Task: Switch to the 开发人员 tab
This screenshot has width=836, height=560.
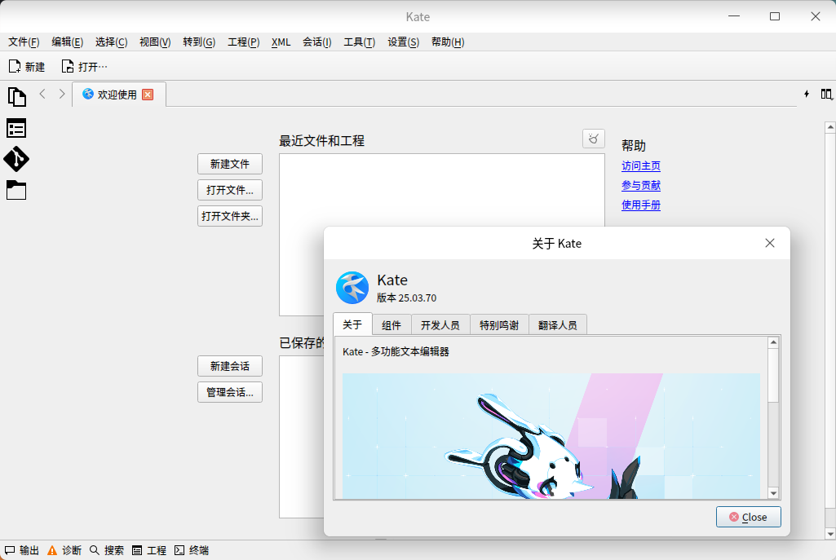Action: coord(440,324)
